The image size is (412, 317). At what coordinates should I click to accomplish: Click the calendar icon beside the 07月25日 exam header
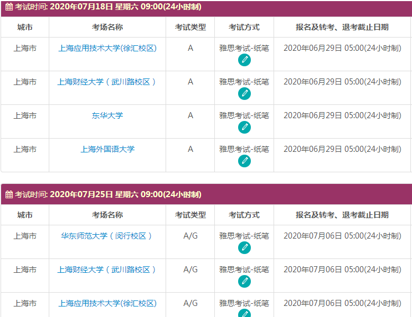tap(9, 194)
